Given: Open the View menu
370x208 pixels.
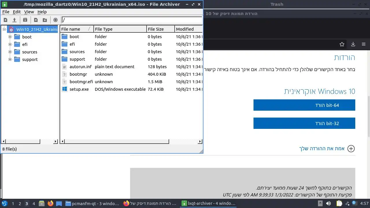Looking at the screenshot, I should click(29, 12).
